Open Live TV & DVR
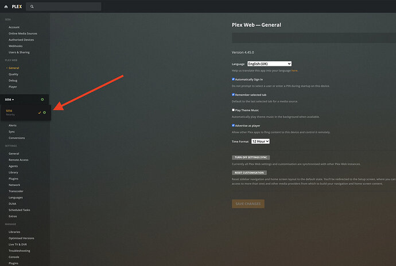 (x=18, y=244)
